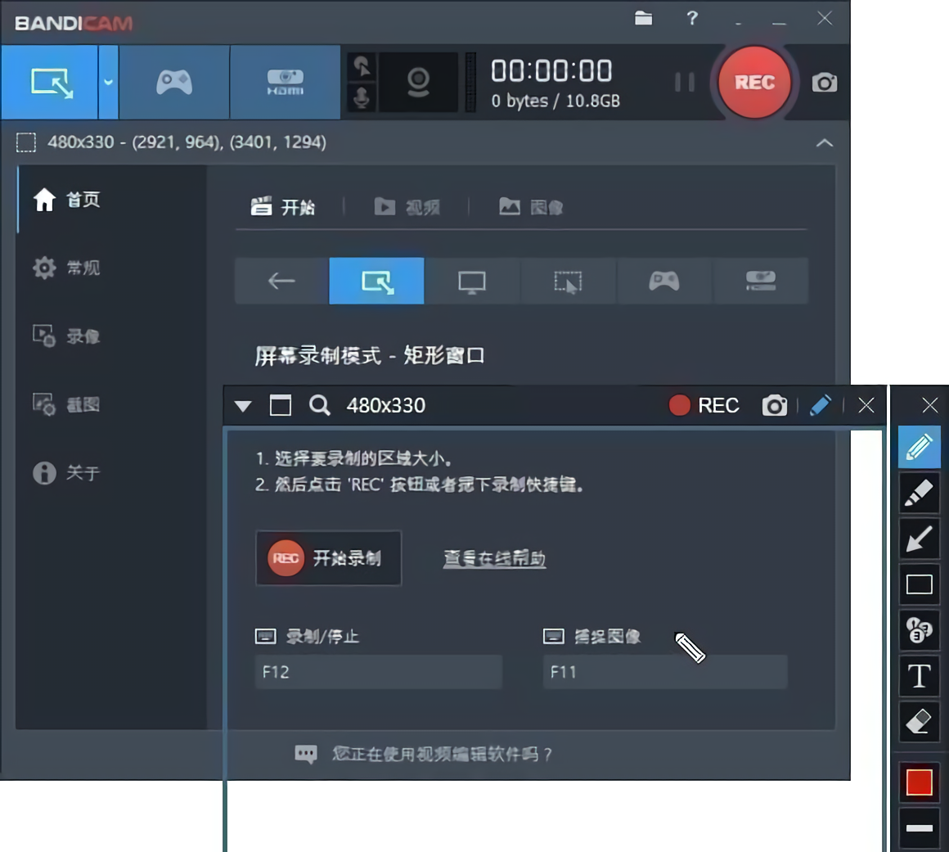Select rectangle window mode in mode row
949x852 pixels.
(376, 281)
